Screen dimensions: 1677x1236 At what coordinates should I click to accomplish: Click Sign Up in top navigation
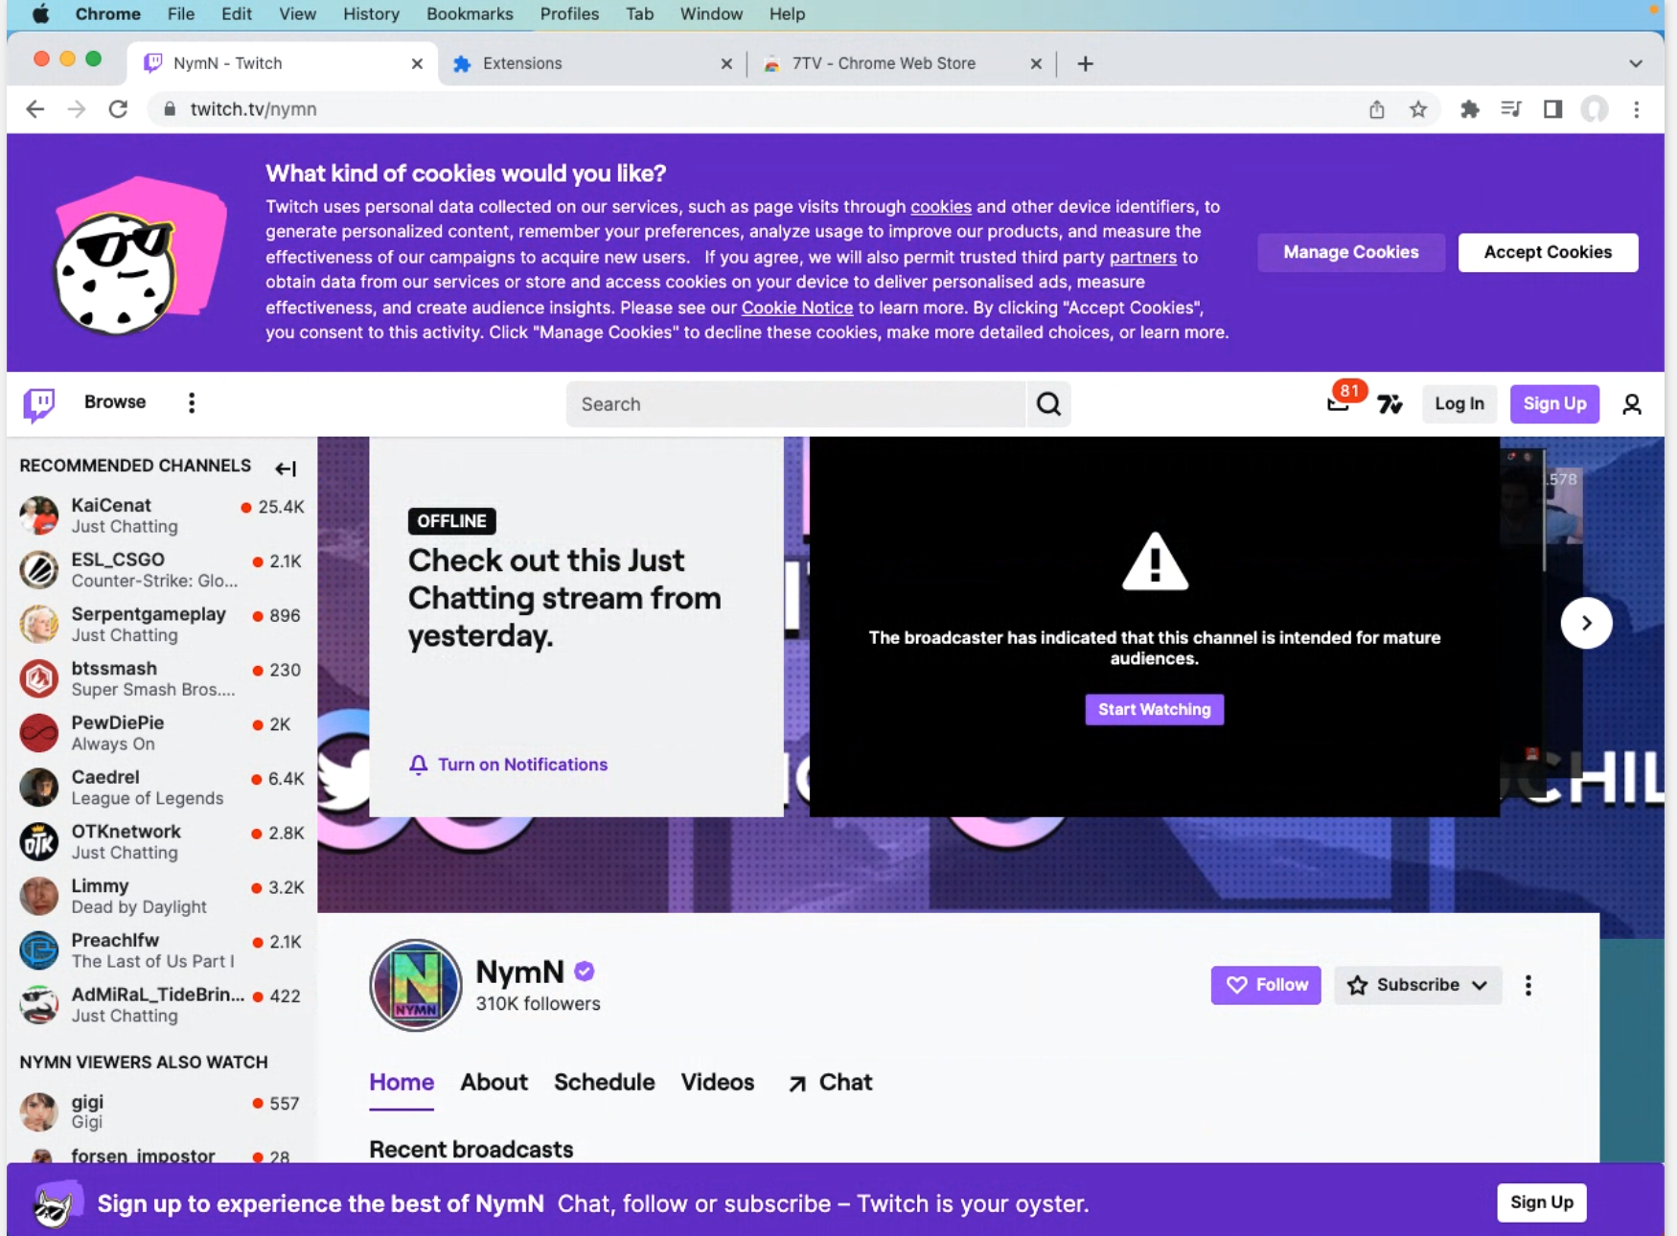click(1554, 404)
